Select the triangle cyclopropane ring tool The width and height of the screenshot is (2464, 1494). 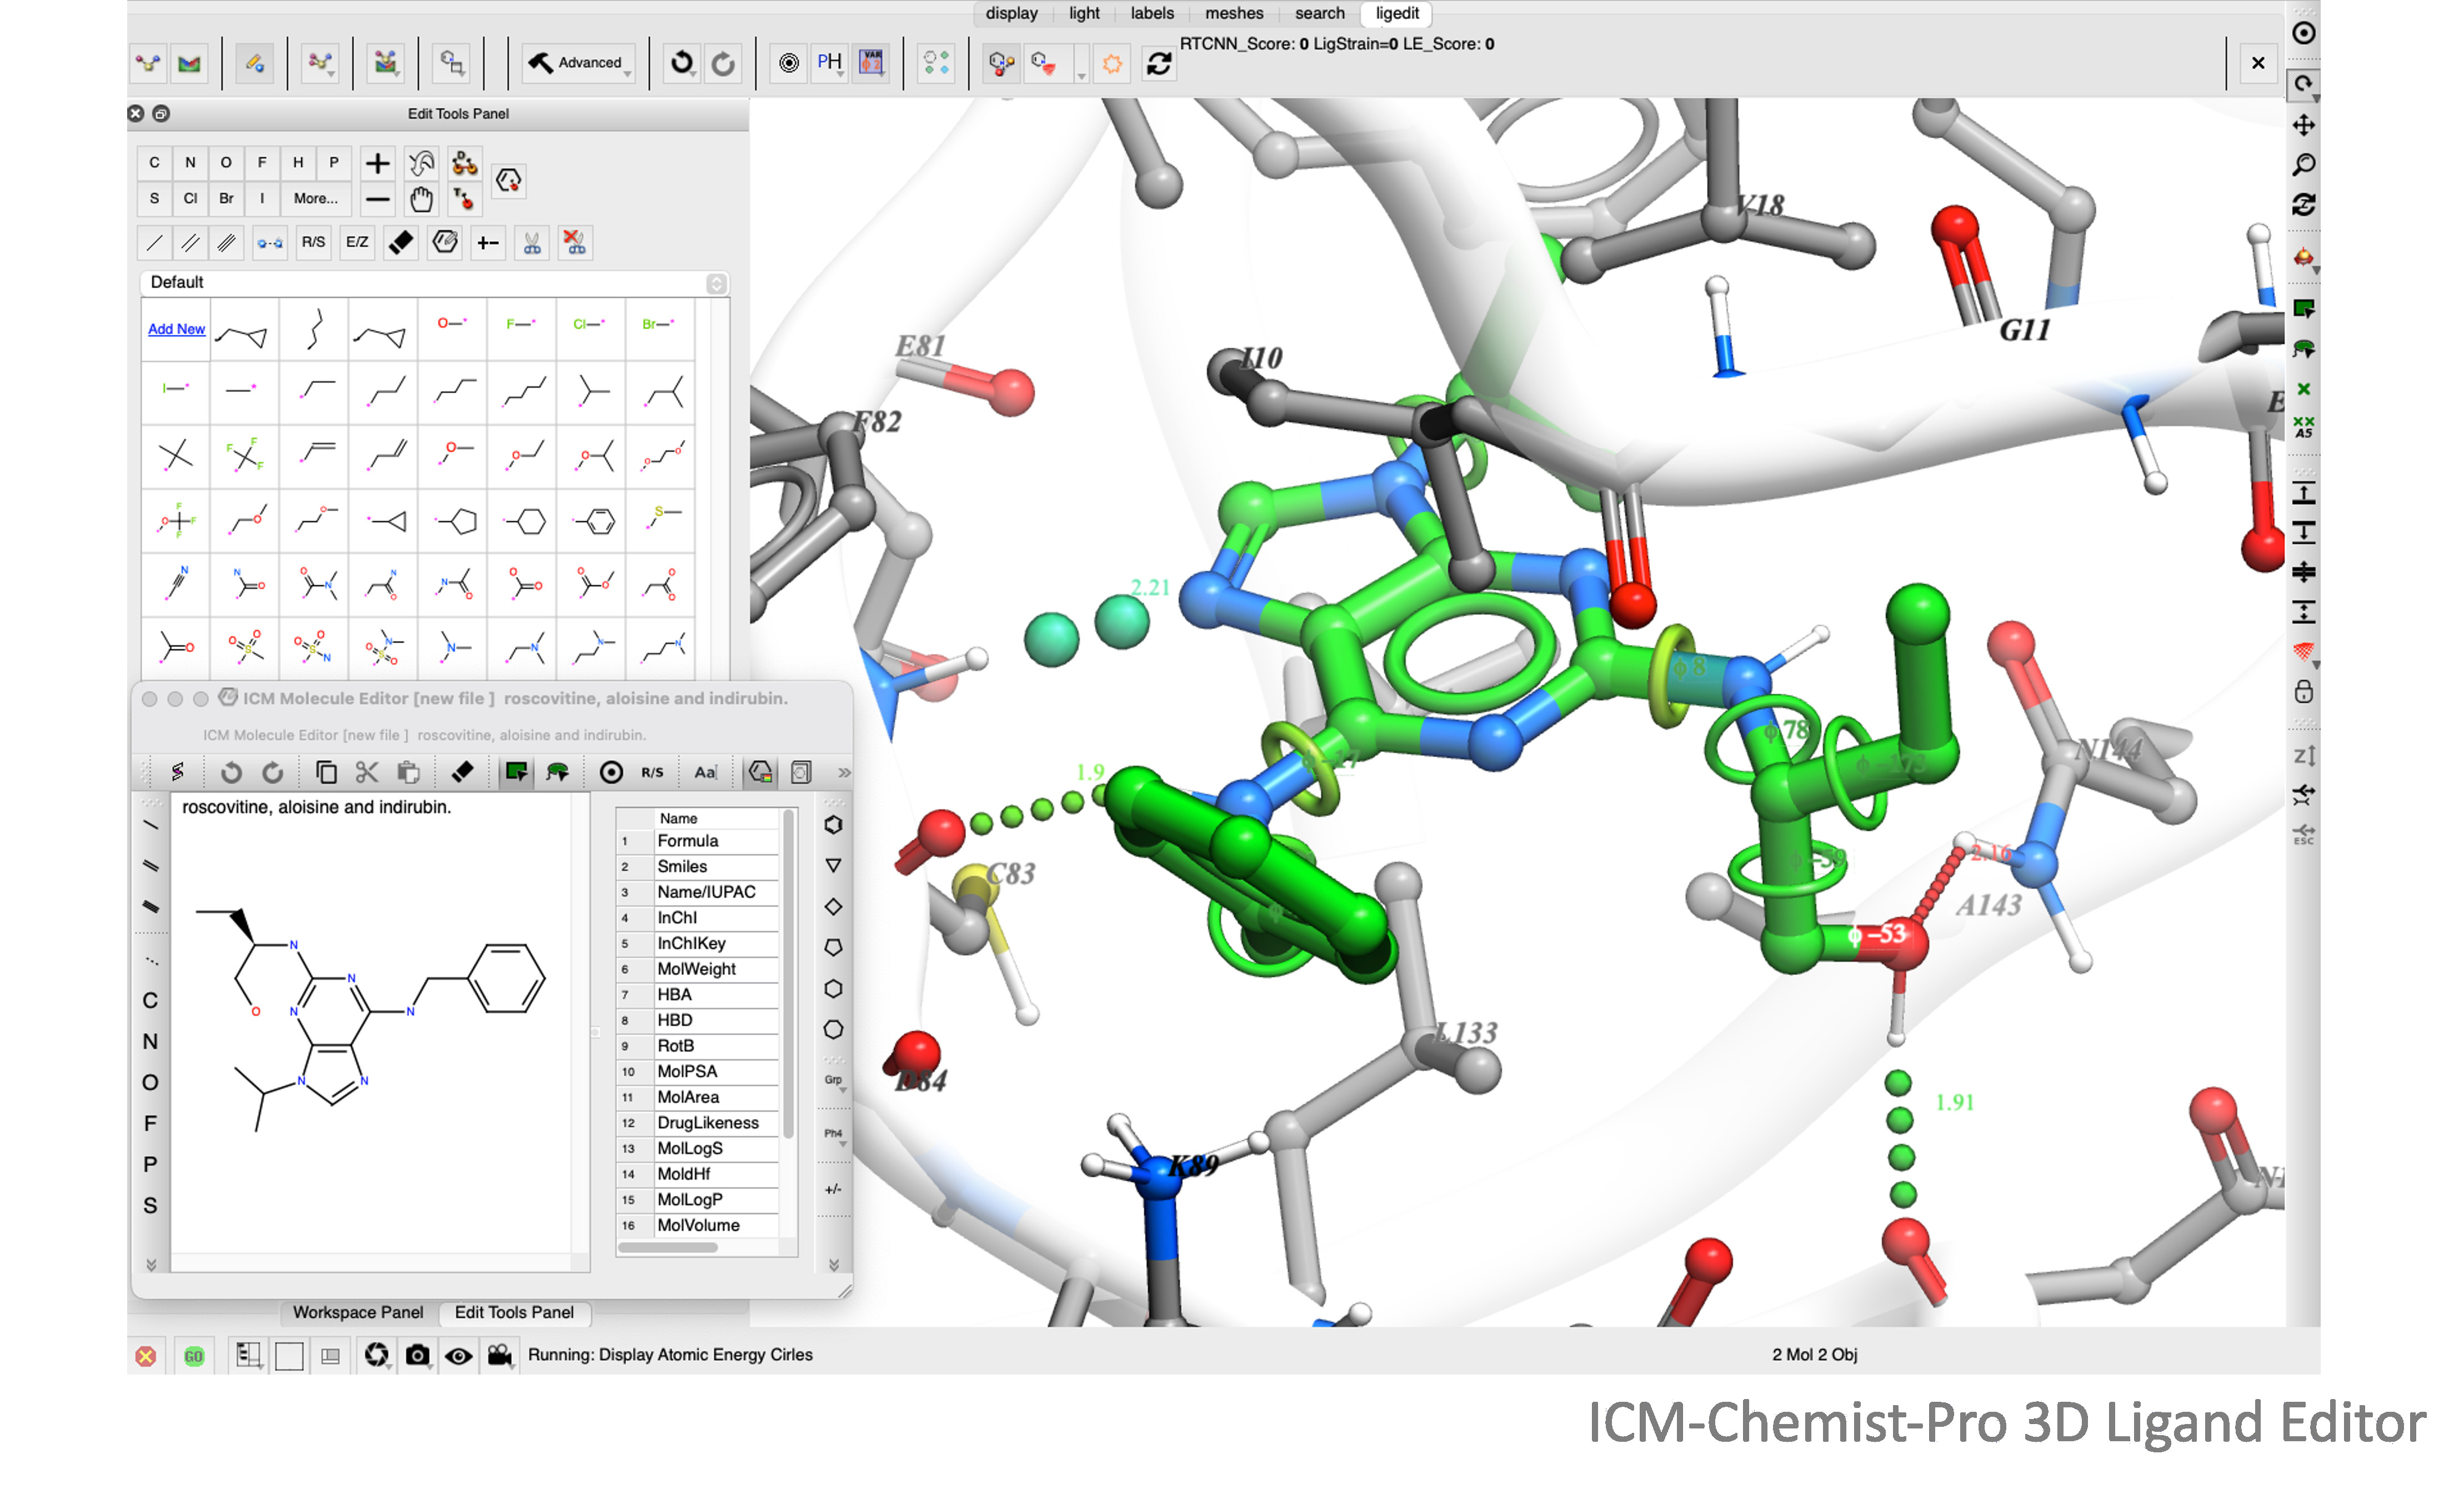tap(833, 865)
